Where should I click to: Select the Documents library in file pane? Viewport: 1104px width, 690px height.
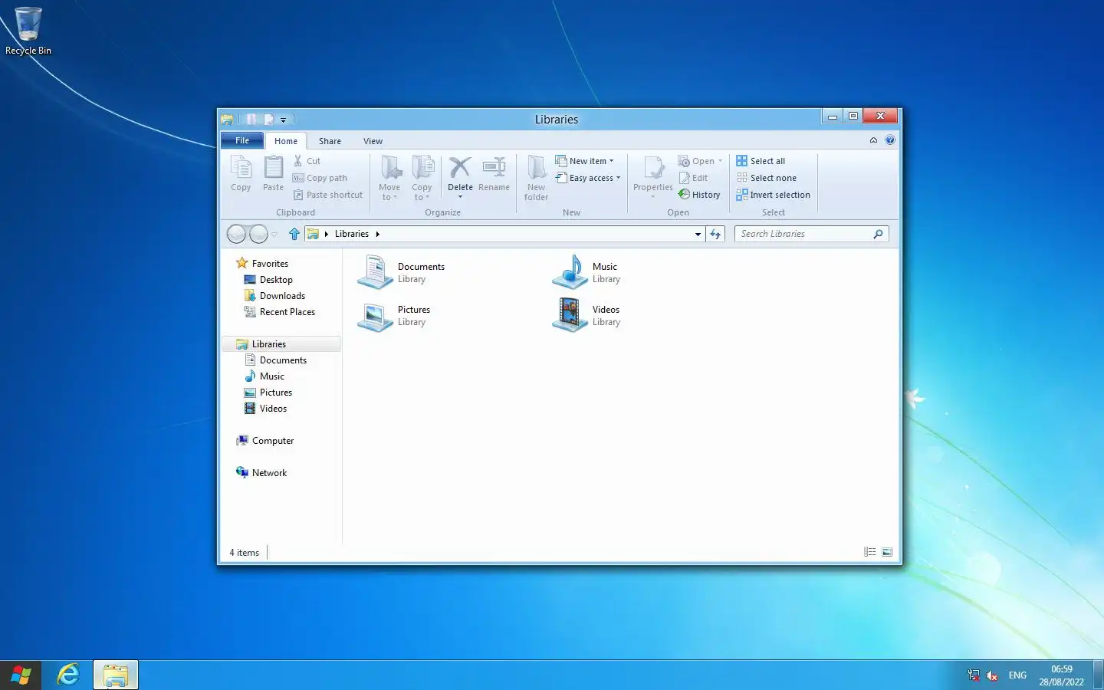[x=402, y=272]
